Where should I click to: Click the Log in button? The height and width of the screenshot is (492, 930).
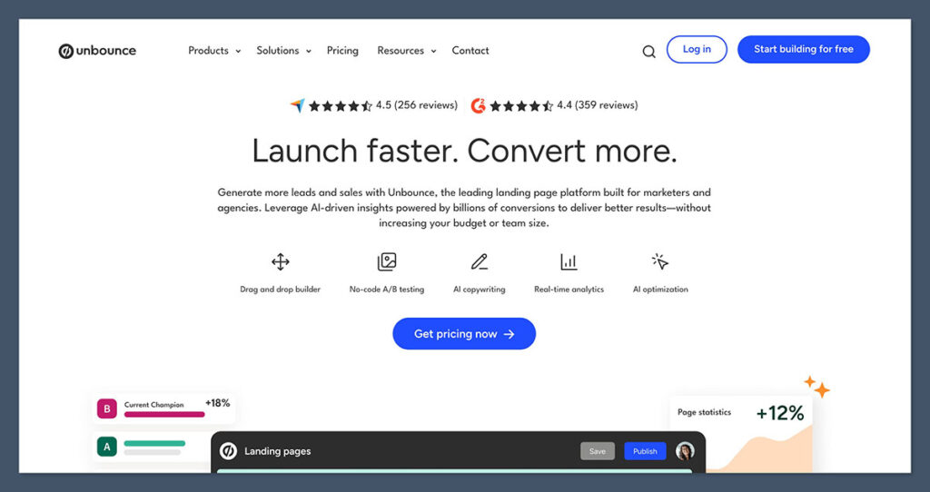click(x=697, y=49)
